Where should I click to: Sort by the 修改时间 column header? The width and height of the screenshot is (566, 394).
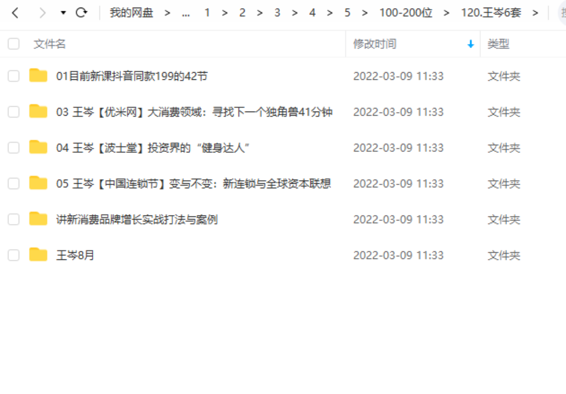pyautogui.click(x=375, y=44)
